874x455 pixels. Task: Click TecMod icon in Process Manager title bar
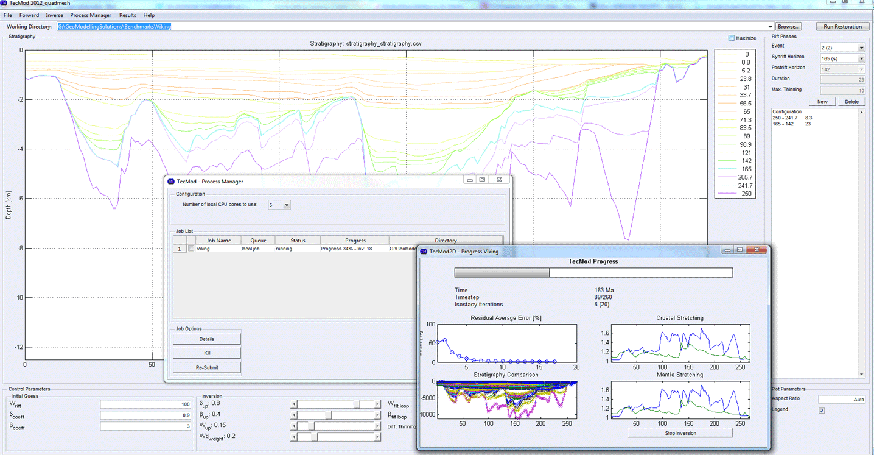[x=171, y=181]
